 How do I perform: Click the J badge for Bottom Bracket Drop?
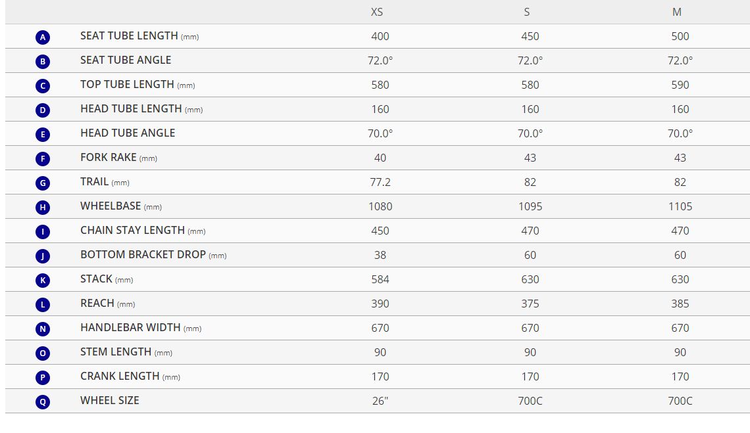(43, 256)
